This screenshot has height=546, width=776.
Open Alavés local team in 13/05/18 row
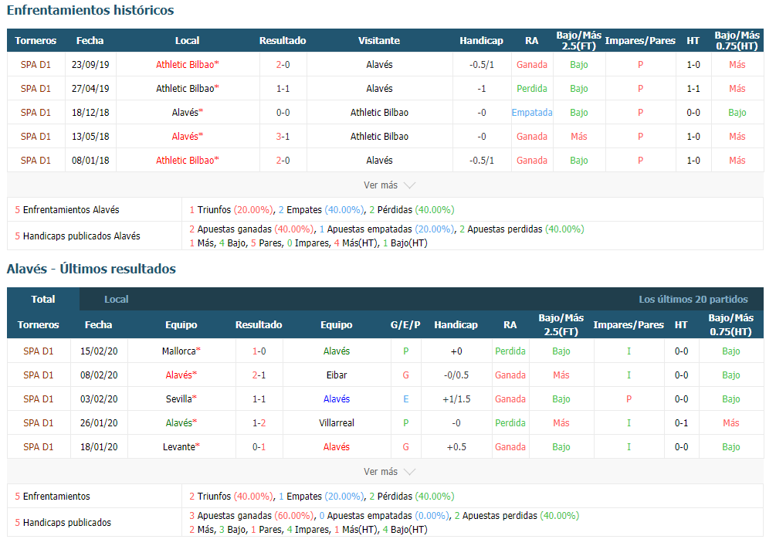tap(187, 136)
